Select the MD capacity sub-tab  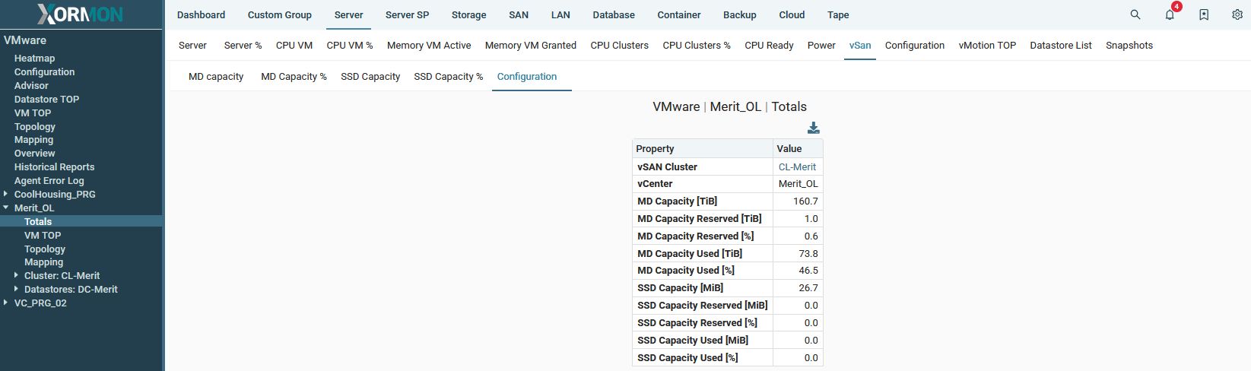(216, 76)
